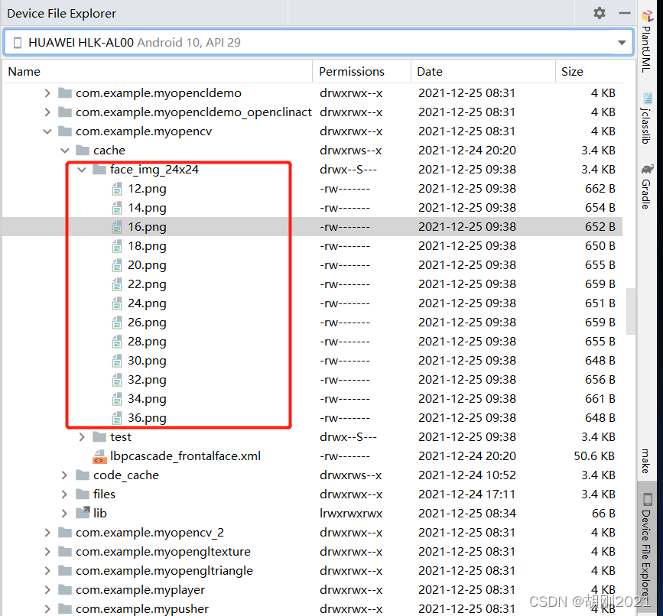663x616 pixels.
Task: Click the cache folder icon
Action: point(82,151)
